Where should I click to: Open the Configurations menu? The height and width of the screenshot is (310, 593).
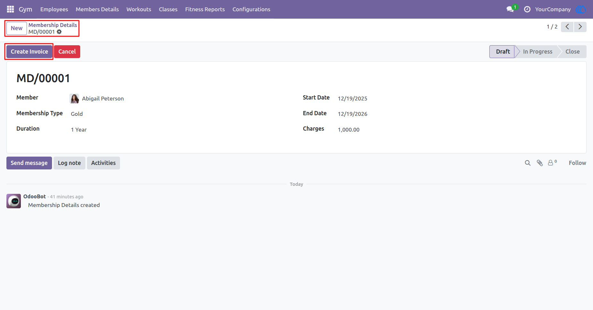[x=251, y=9]
